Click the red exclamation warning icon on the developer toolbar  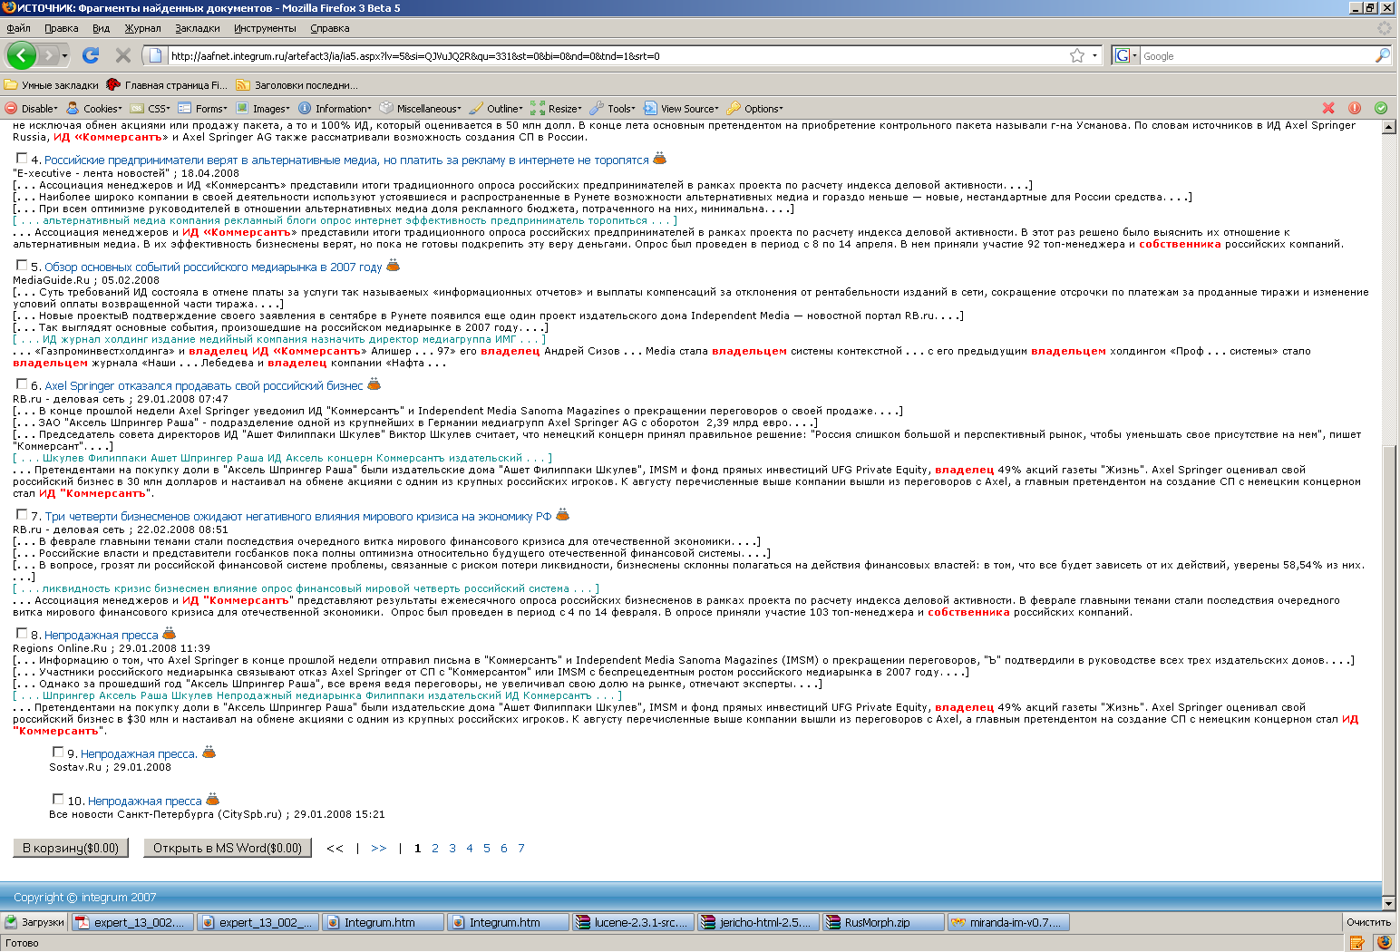pyautogui.click(x=1355, y=108)
